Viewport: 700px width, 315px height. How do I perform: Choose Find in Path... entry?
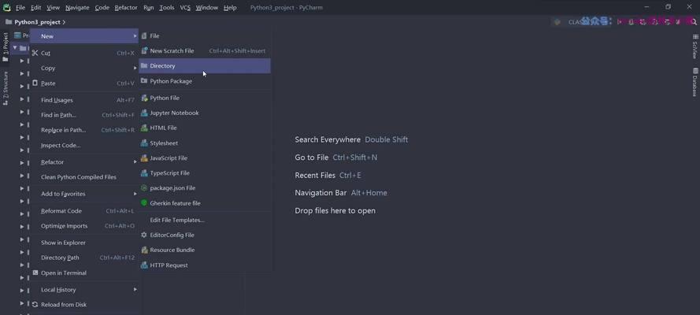[84, 115]
